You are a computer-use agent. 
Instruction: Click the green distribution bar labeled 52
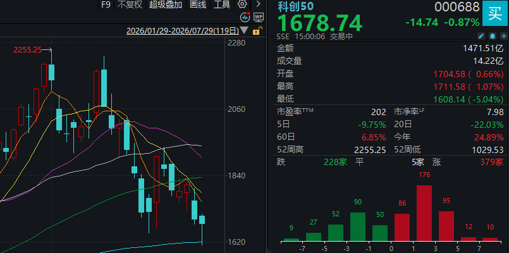(336, 233)
